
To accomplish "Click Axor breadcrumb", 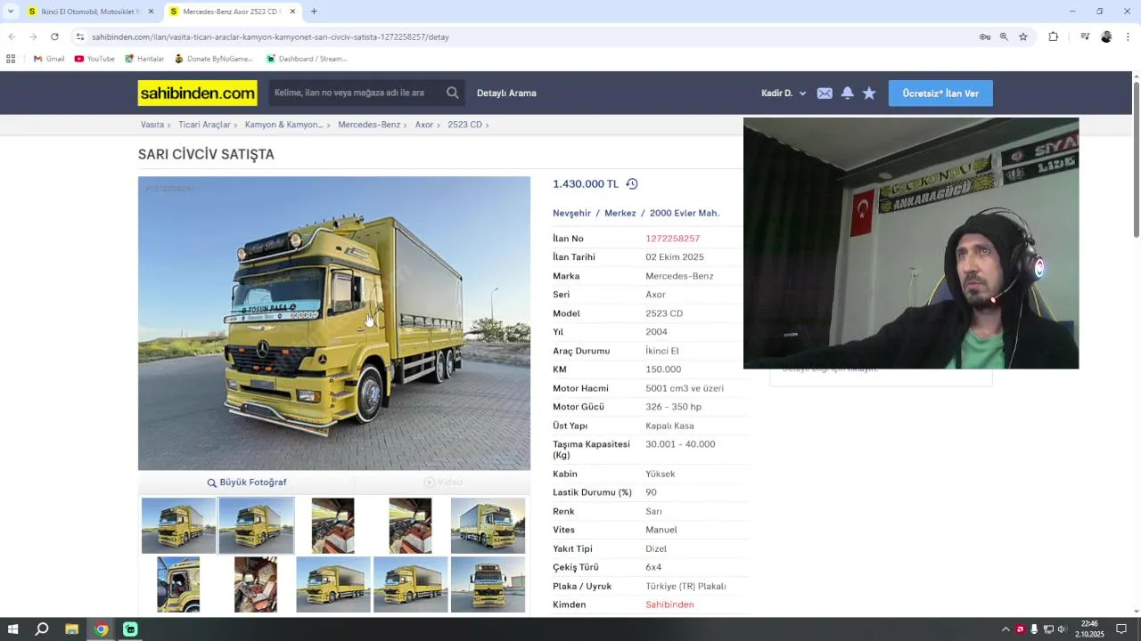I will [x=424, y=125].
